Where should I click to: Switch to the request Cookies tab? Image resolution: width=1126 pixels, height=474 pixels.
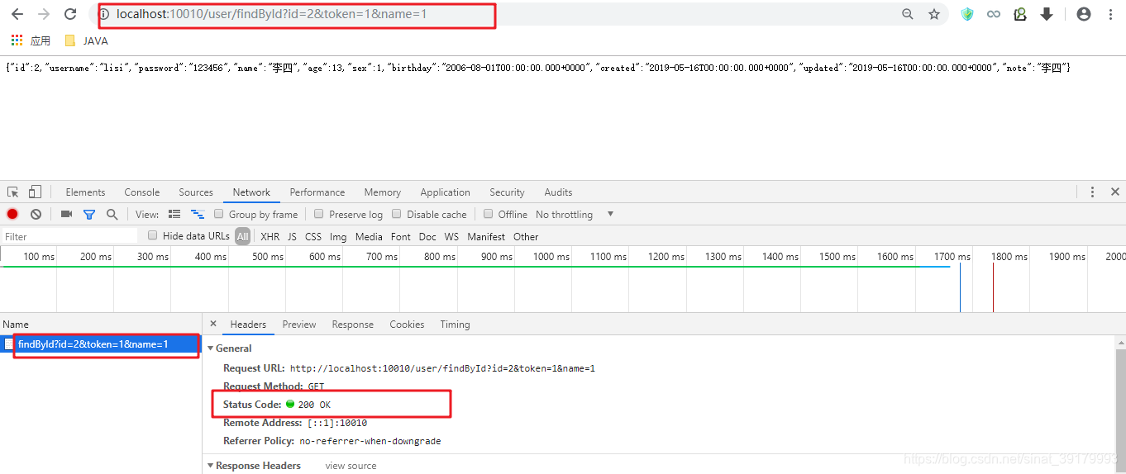[407, 325]
